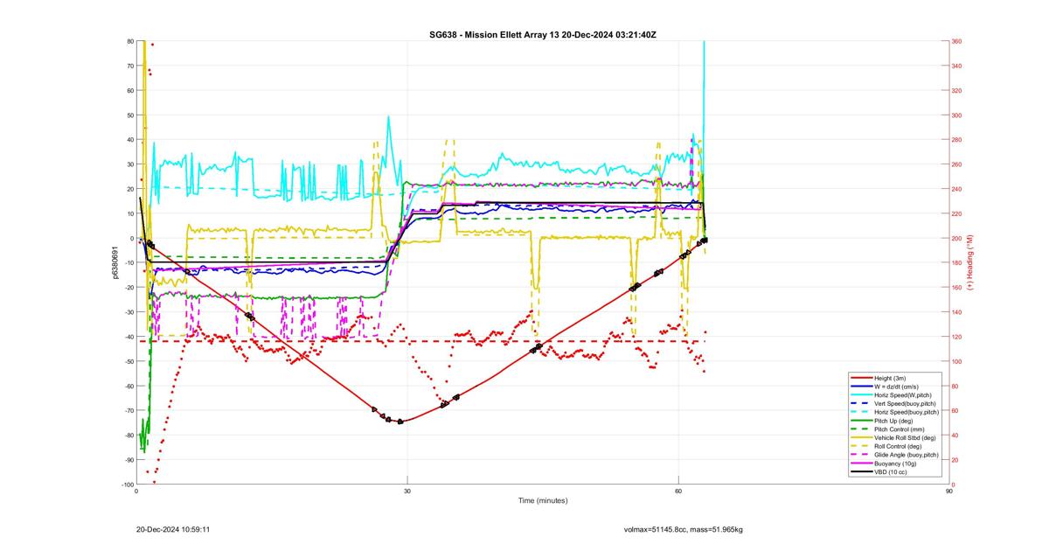Click the x-axis tick label '60'
1049x544 pixels.
click(678, 492)
